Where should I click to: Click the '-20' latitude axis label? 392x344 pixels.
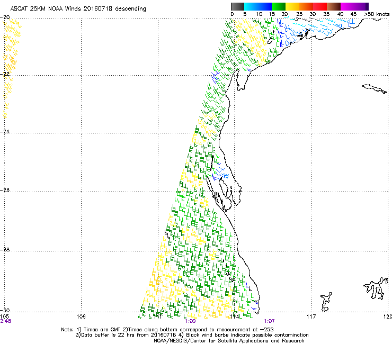tap(5, 17)
